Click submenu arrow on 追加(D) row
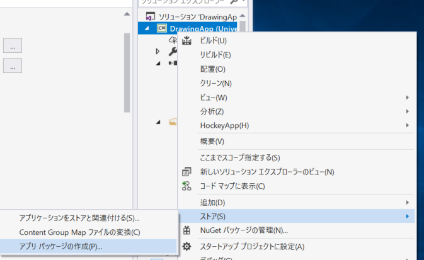The height and width of the screenshot is (260, 424). (407, 203)
